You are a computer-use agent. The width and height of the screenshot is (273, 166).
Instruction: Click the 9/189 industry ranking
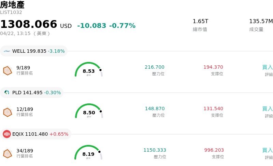[23, 68]
